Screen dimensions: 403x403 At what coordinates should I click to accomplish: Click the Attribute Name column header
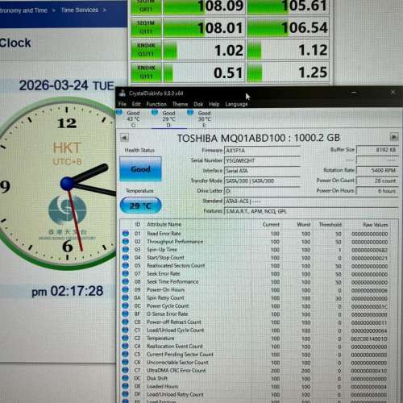coord(164,224)
